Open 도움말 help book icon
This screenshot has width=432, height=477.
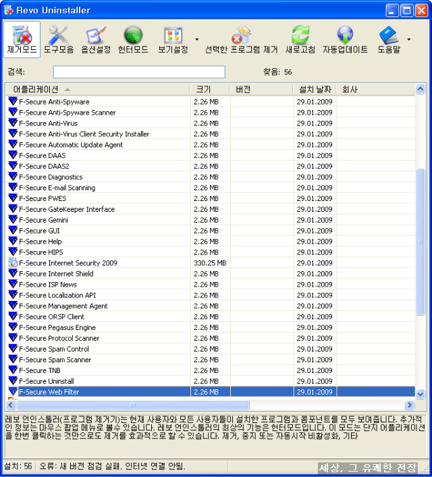coord(389,39)
